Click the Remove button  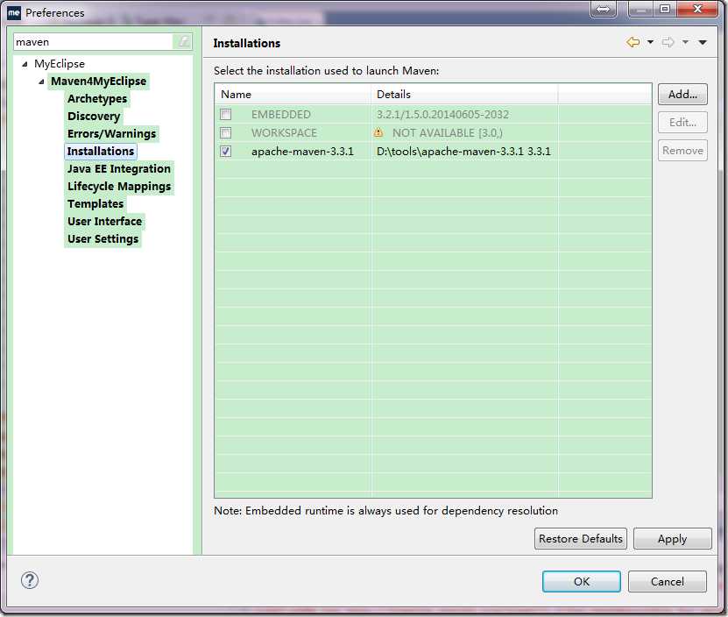682,151
